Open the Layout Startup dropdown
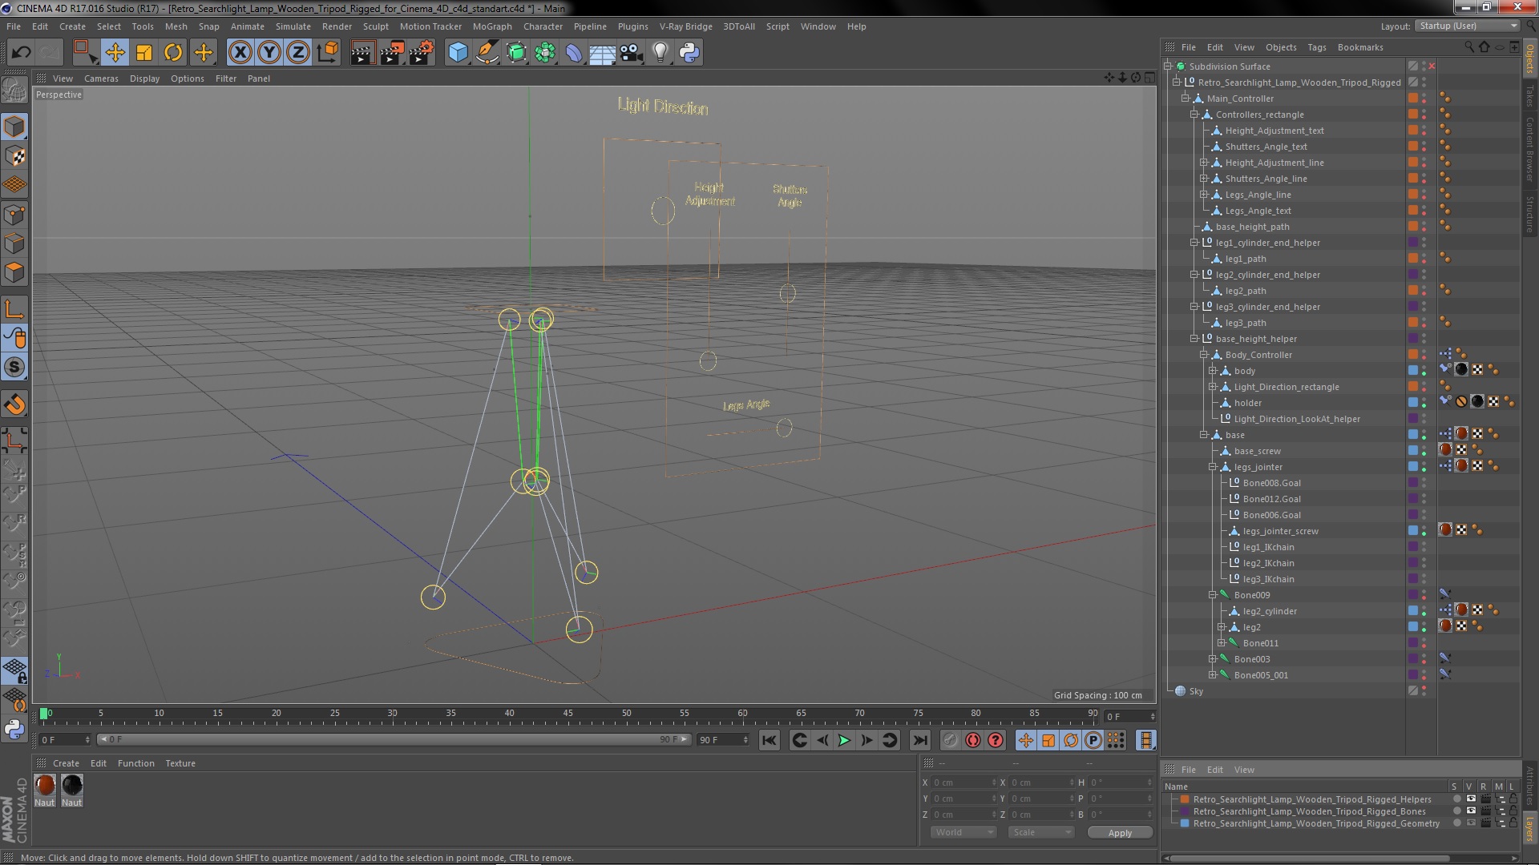Screen dimensions: 1539x865 [1467, 26]
